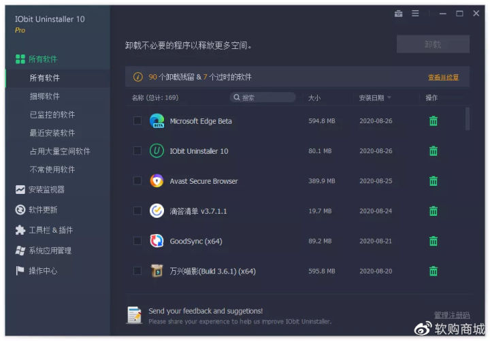This screenshot has height=341, width=490.
Task: Click the 安装监视器 chart icon
Action: (x=20, y=189)
